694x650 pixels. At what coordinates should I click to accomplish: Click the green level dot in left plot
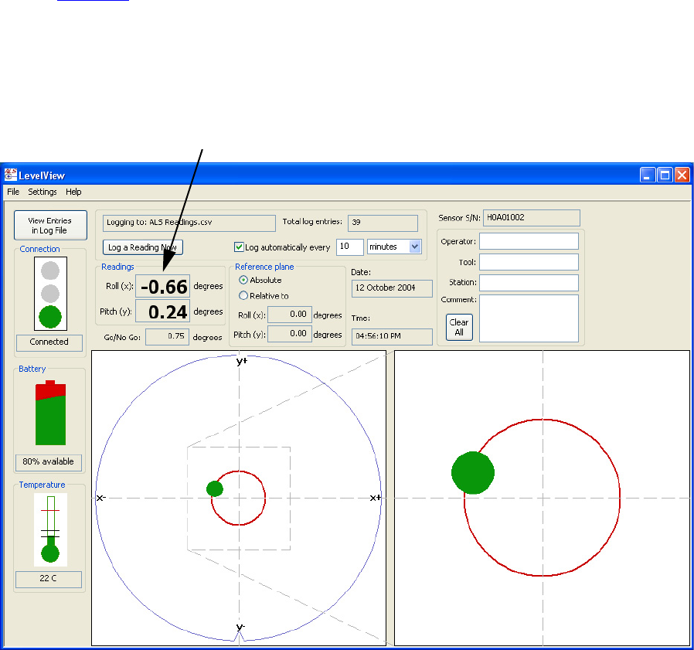click(x=215, y=488)
